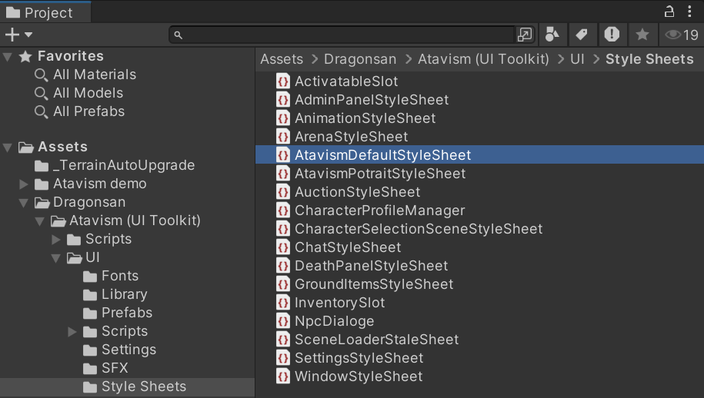The width and height of the screenshot is (704, 398).
Task: Open the add asset plus dropdown
Action: tap(18, 35)
